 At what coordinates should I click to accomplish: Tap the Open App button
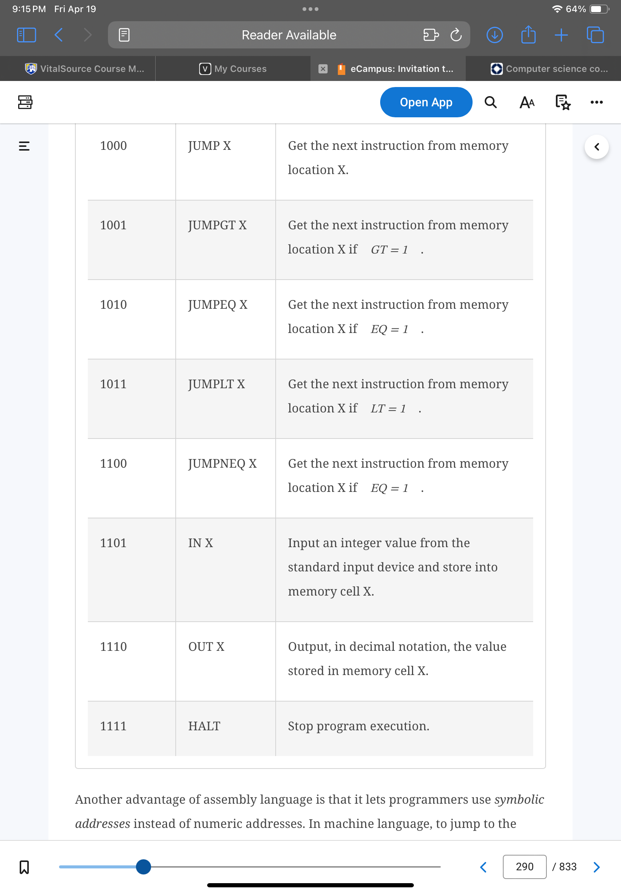point(426,102)
